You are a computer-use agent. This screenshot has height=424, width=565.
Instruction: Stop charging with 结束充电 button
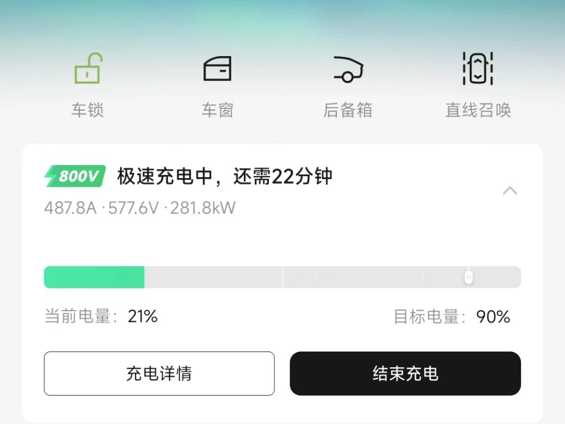406,373
